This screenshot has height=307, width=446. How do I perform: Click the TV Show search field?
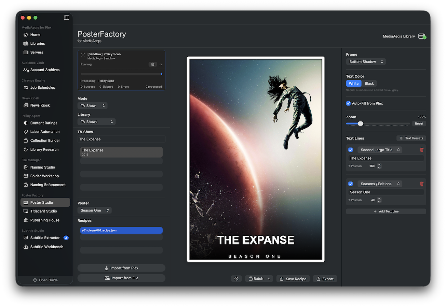coord(121,139)
